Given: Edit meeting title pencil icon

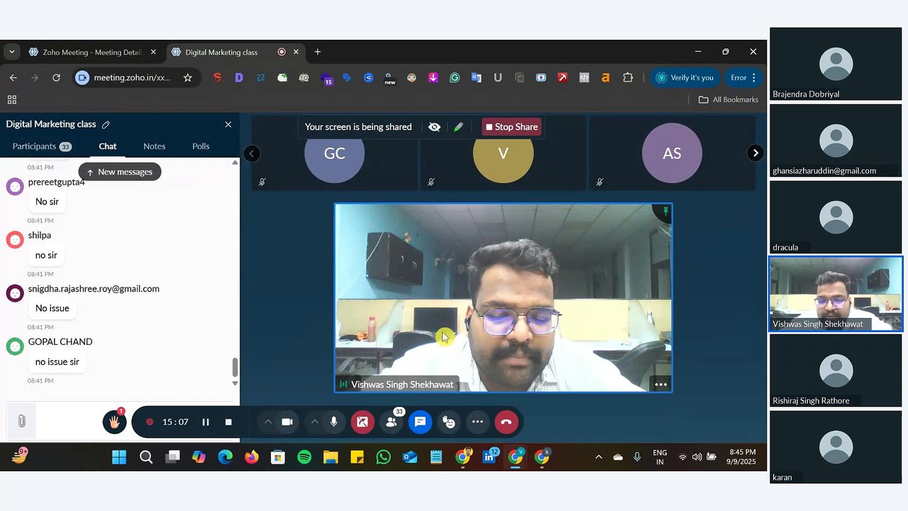Looking at the screenshot, I should pos(106,125).
